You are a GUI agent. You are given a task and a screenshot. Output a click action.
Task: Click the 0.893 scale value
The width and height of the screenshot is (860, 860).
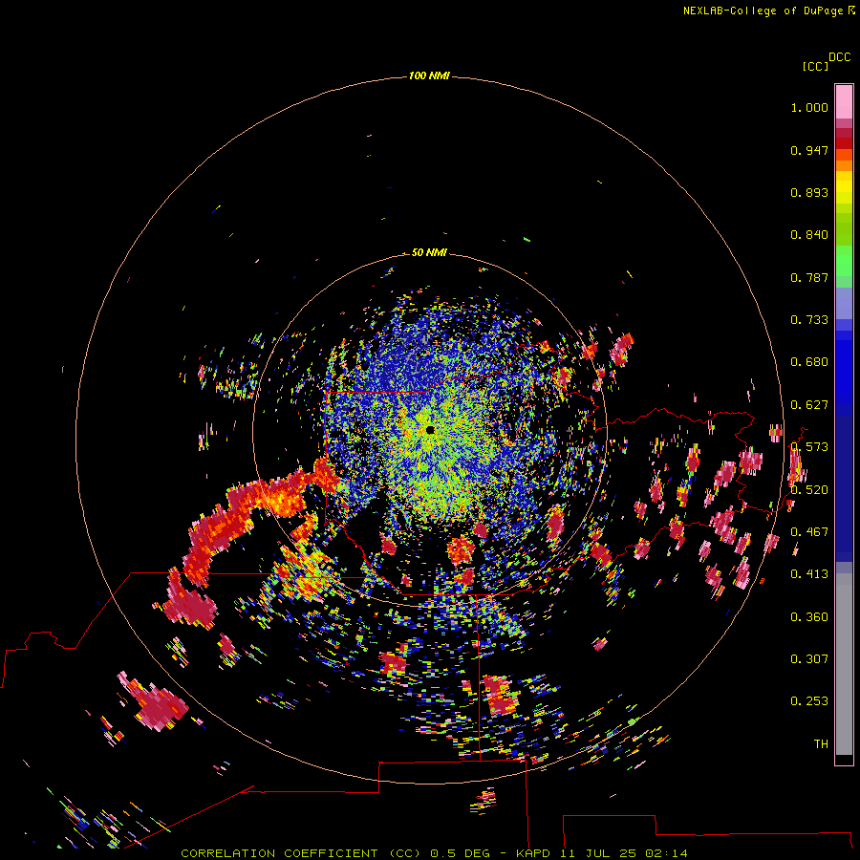click(809, 192)
